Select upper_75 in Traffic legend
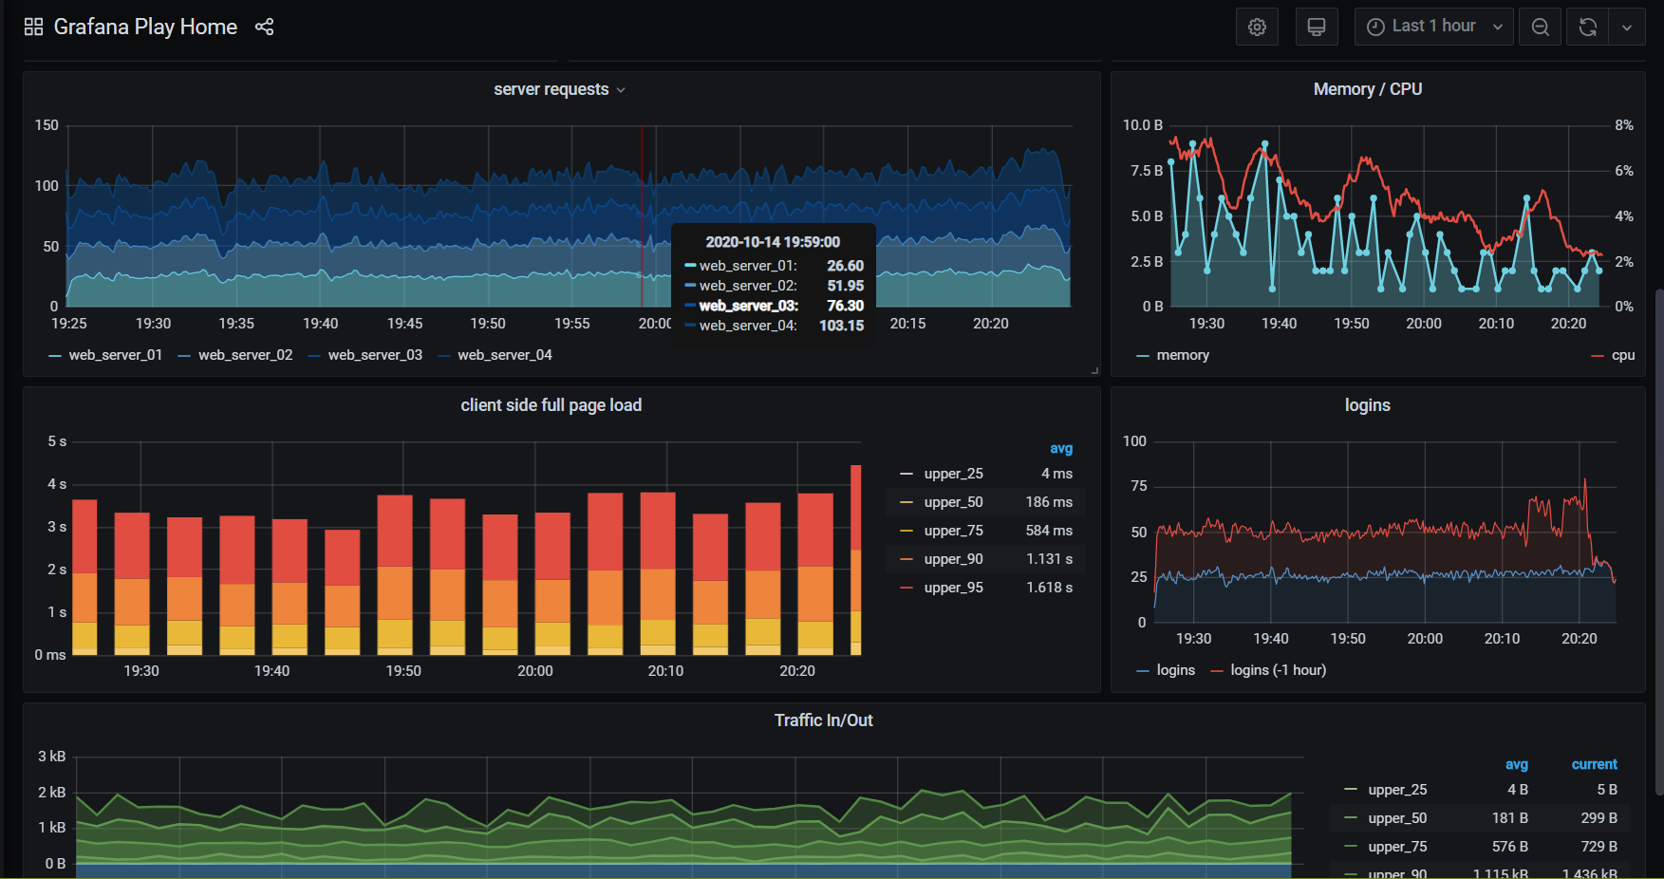The image size is (1664, 879). (1397, 847)
